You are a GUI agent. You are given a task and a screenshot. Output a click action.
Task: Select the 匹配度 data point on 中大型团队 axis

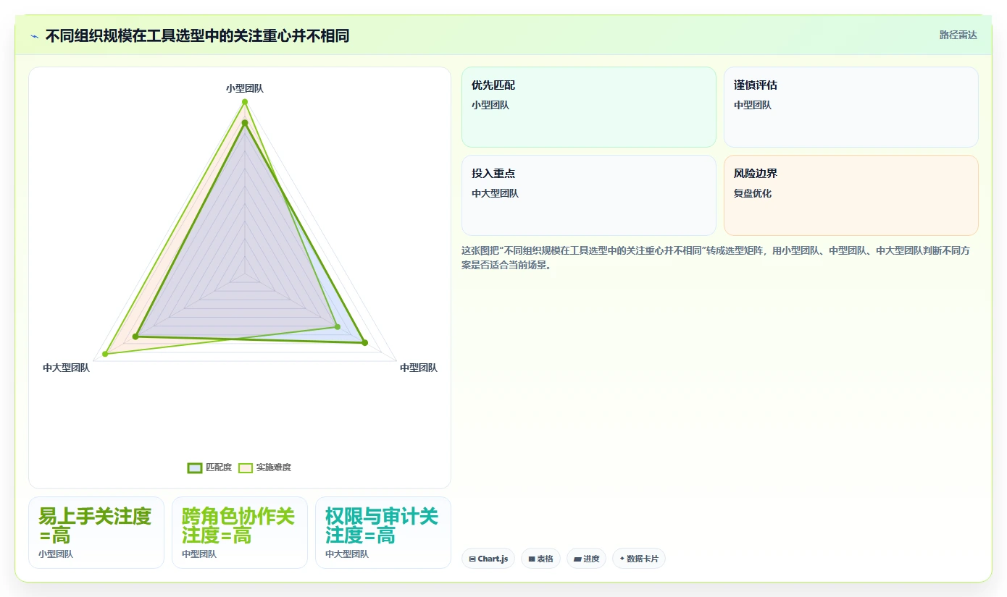[x=135, y=336]
